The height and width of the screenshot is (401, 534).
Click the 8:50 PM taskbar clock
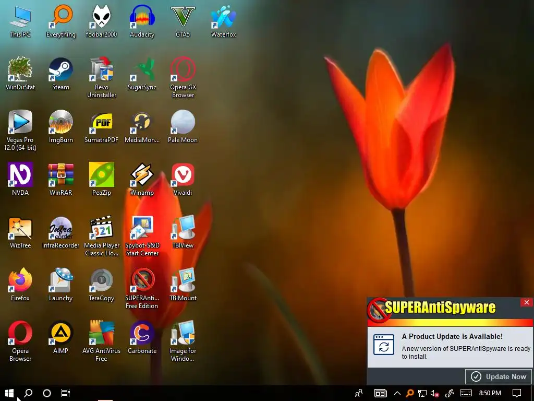pyautogui.click(x=490, y=393)
